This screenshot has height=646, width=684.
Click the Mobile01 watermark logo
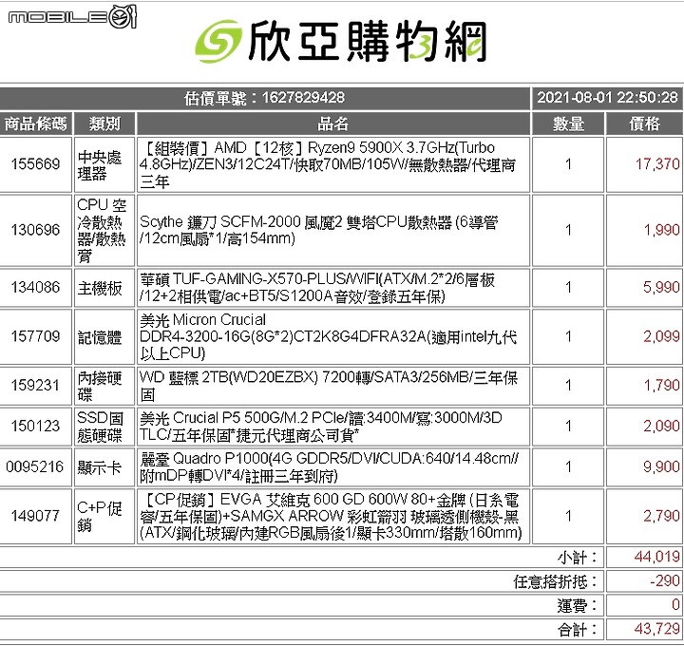coord(72,16)
